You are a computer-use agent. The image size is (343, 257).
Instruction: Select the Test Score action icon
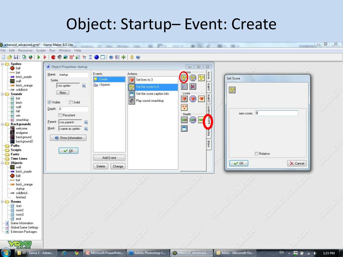(193, 78)
